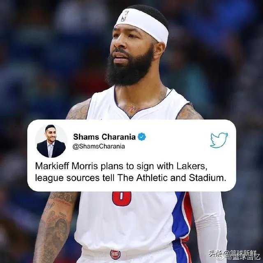This screenshot has width=263, height=263.
Task: Select the 'Markieff Morris plans to sign' text line
Action: tap(120, 166)
